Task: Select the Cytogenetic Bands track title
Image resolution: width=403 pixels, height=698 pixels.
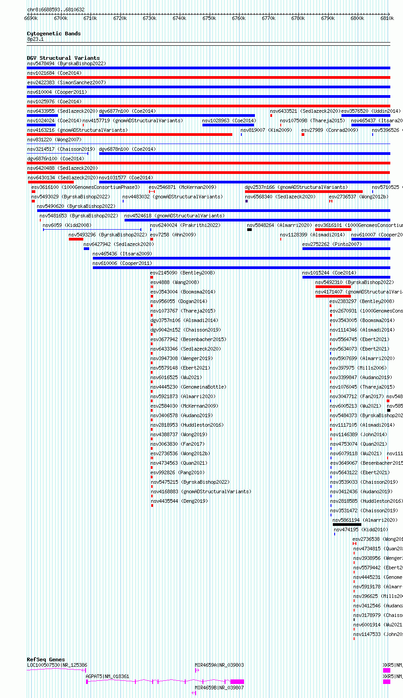Action: (54, 34)
